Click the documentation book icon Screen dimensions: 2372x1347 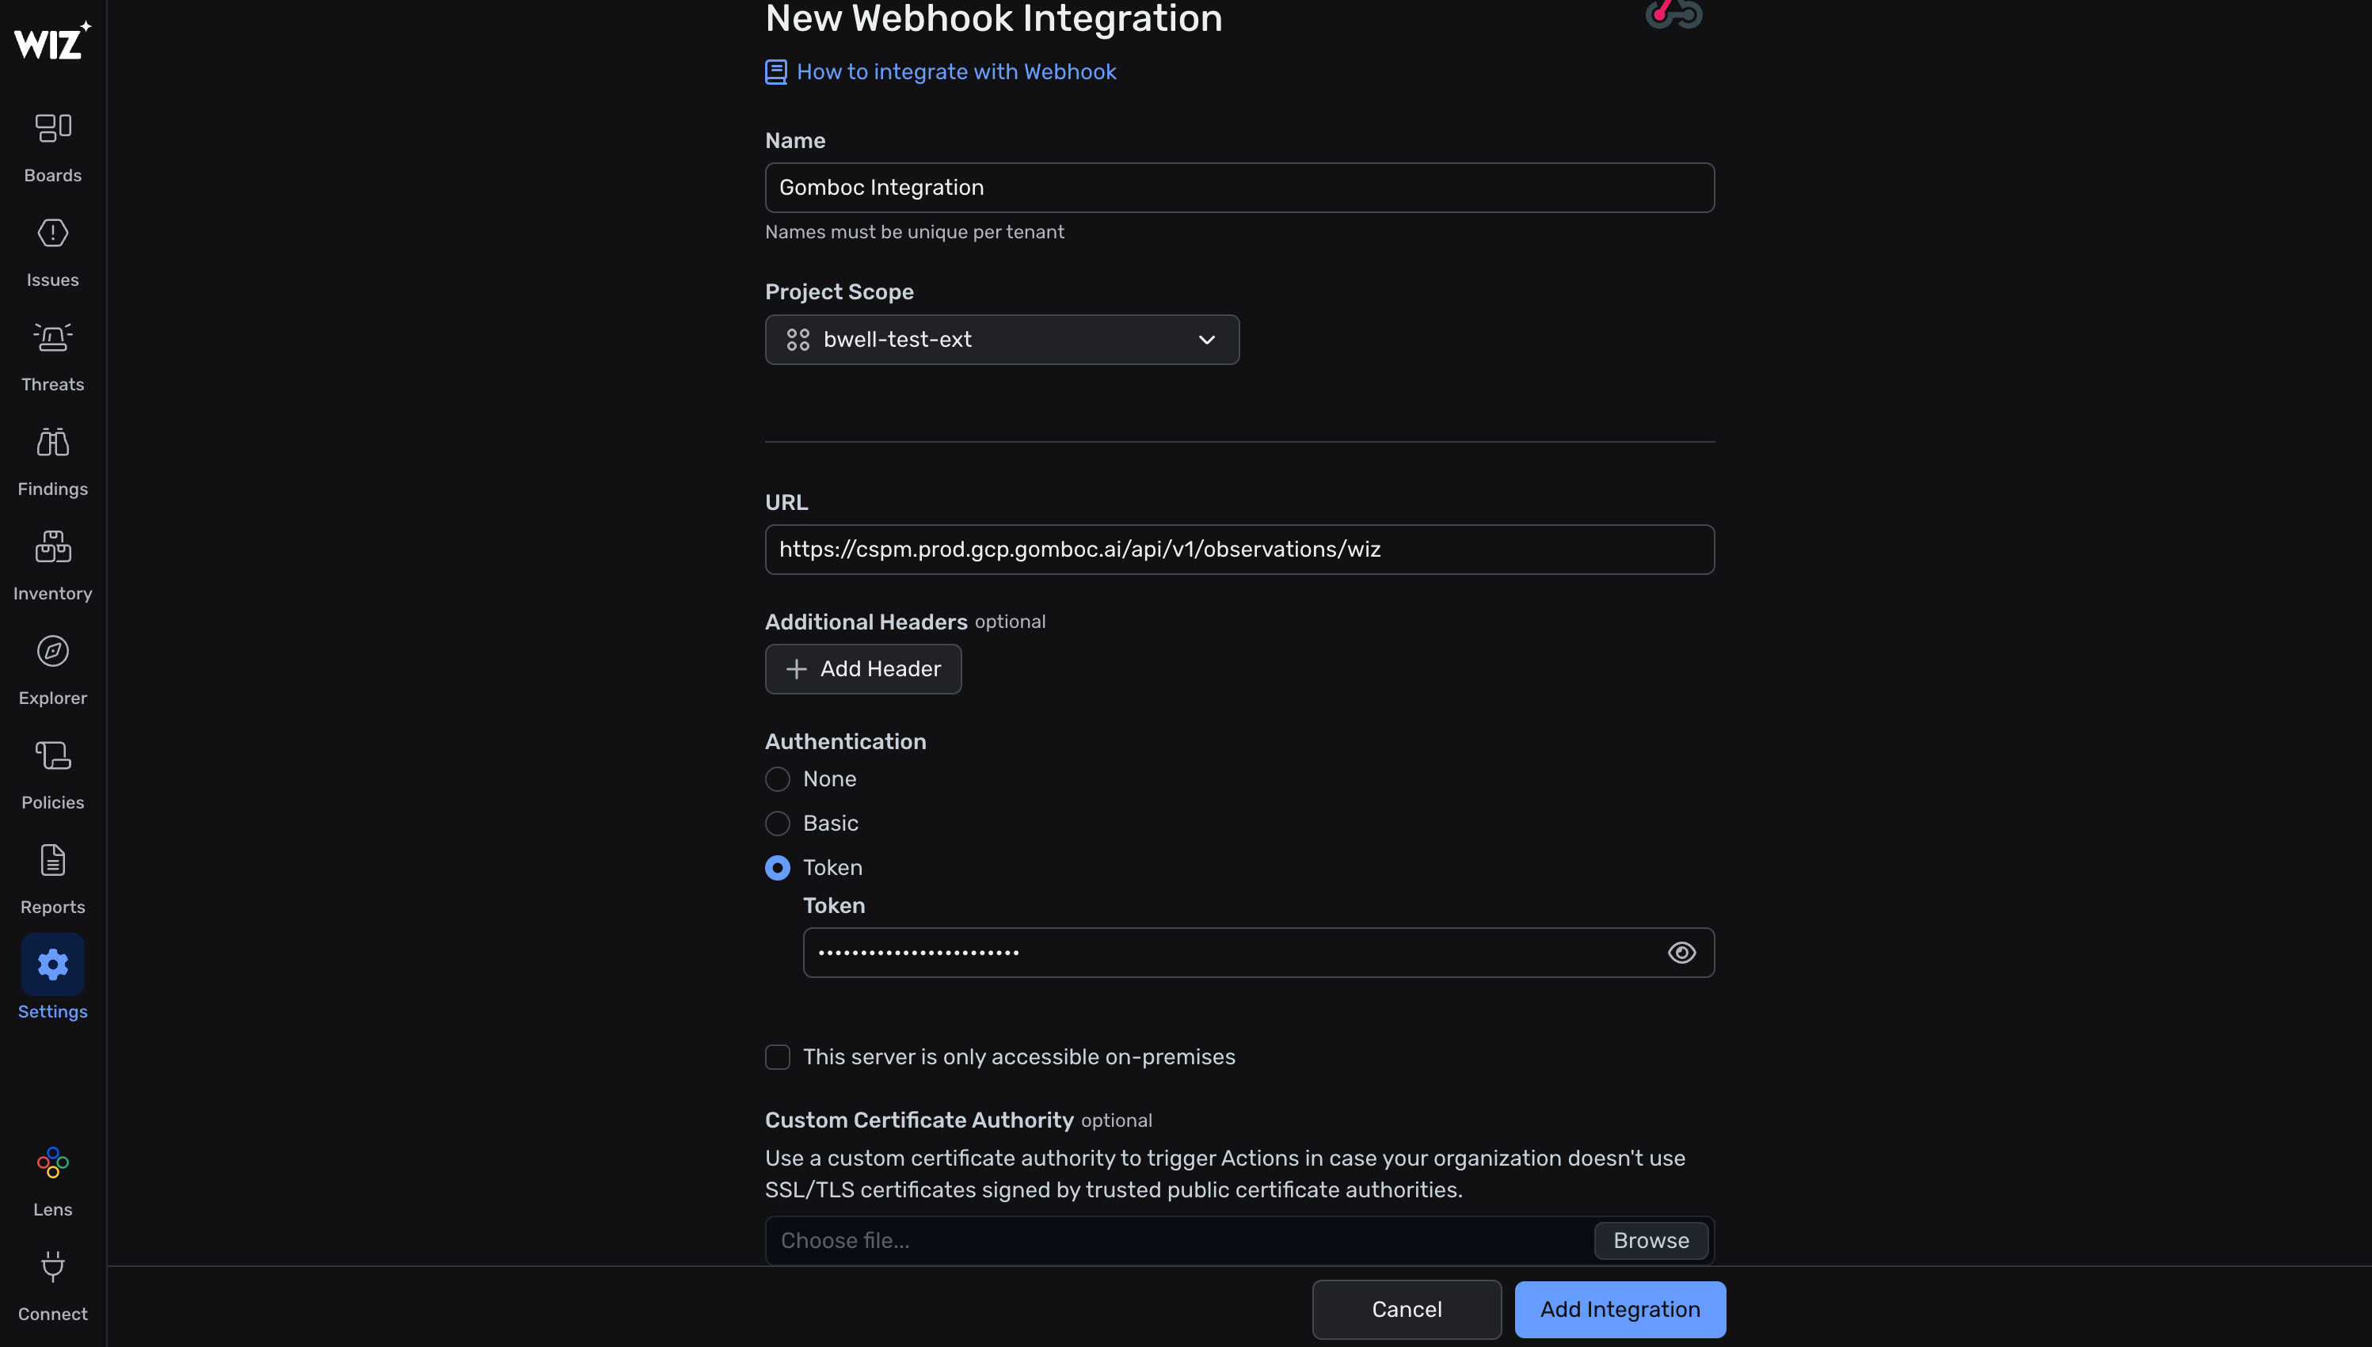[x=776, y=72]
